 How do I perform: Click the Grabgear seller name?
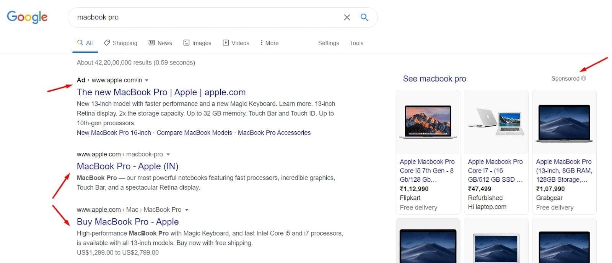click(549, 198)
